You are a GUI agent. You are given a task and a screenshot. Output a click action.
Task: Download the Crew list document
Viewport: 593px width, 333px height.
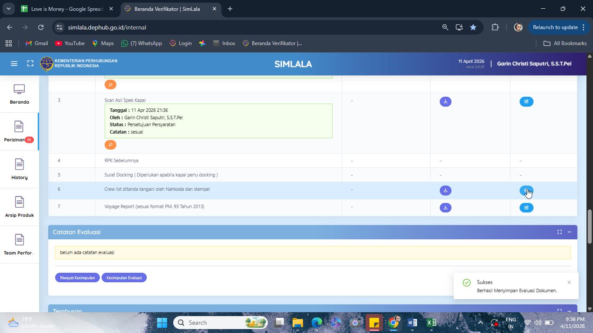coord(445,190)
